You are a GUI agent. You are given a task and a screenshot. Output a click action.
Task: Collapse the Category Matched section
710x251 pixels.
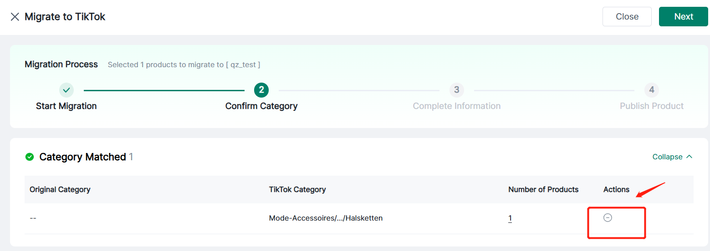[668, 157]
